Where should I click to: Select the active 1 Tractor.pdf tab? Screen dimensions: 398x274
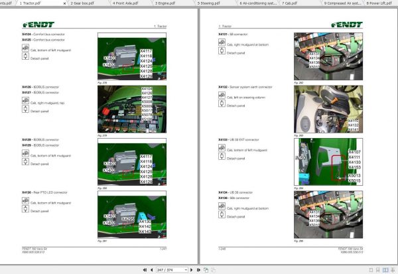click(x=30, y=3)
